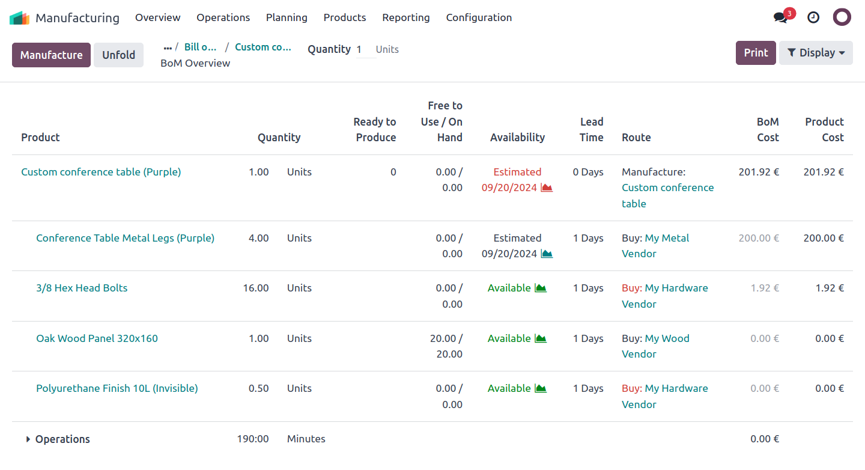The image size is (865, 470).
Task: Open the activities clock icon
Action: point(813,17)
